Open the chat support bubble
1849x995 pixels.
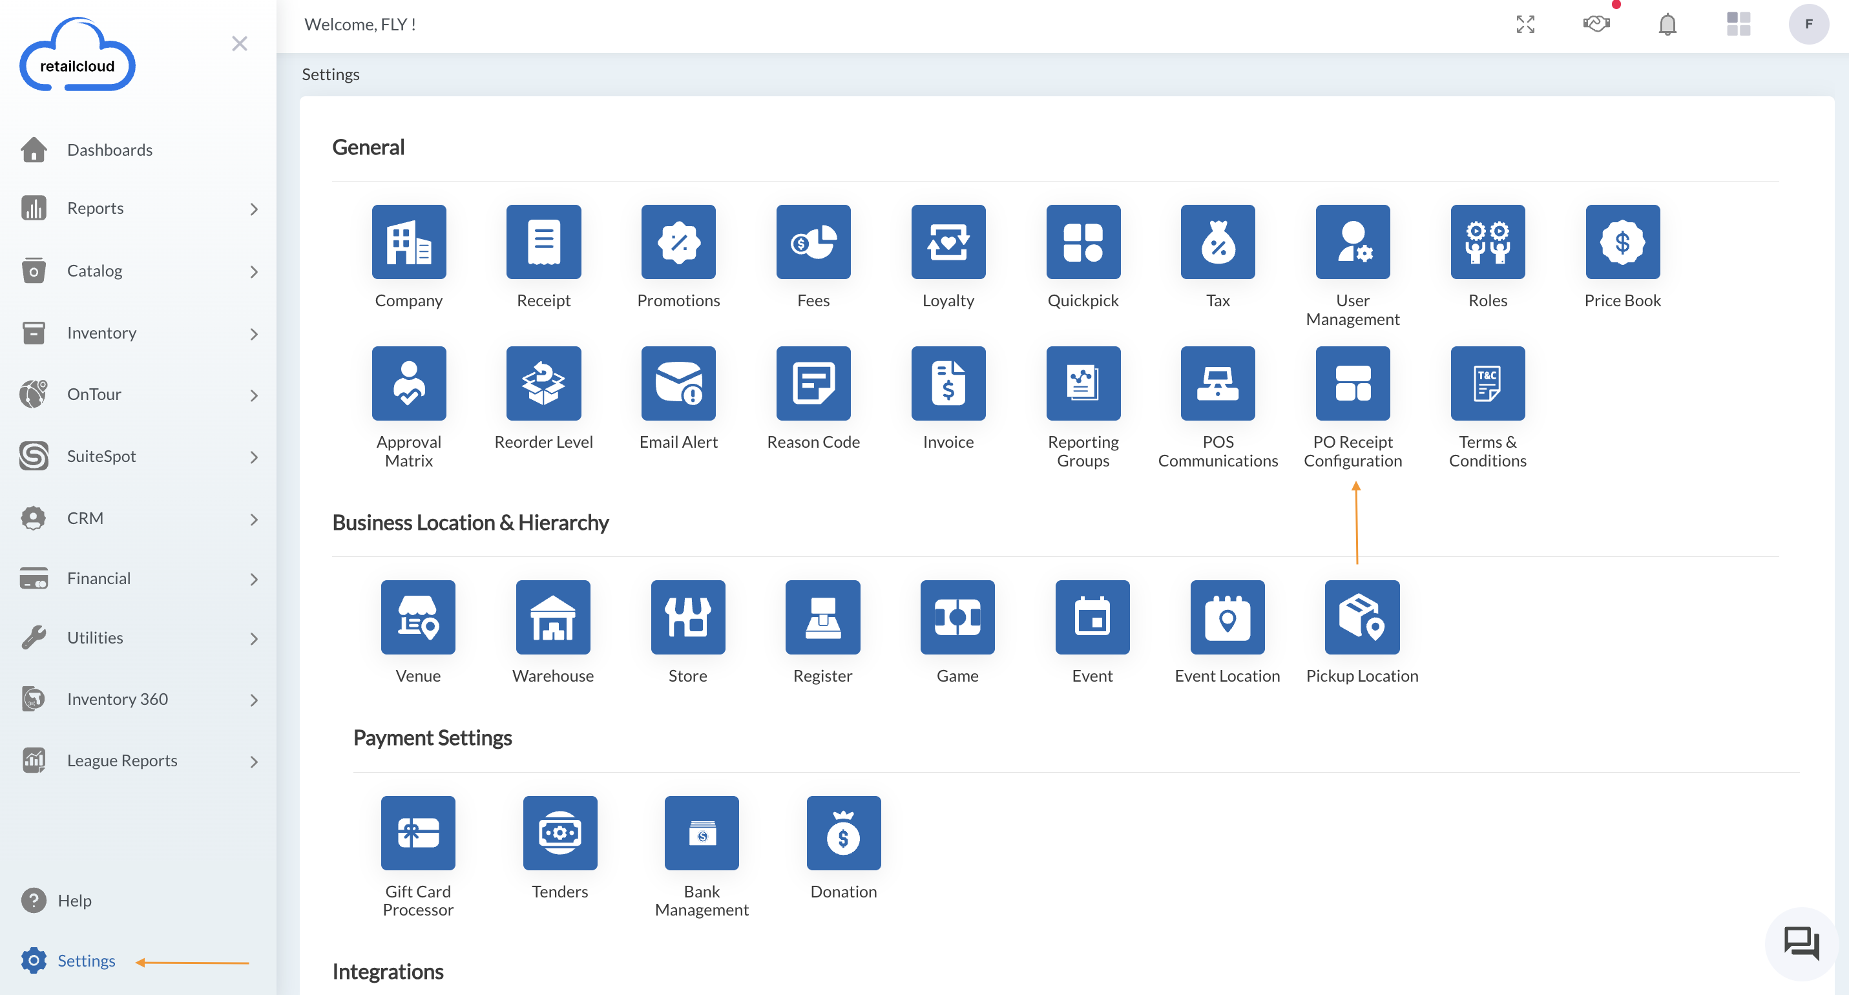tap(1802, 943)
